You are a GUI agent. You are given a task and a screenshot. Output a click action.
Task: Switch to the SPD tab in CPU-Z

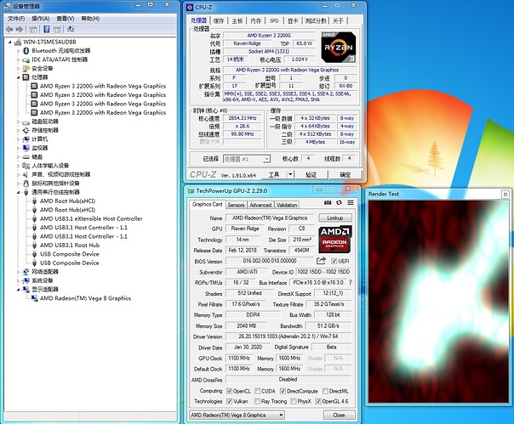(274, 20)
